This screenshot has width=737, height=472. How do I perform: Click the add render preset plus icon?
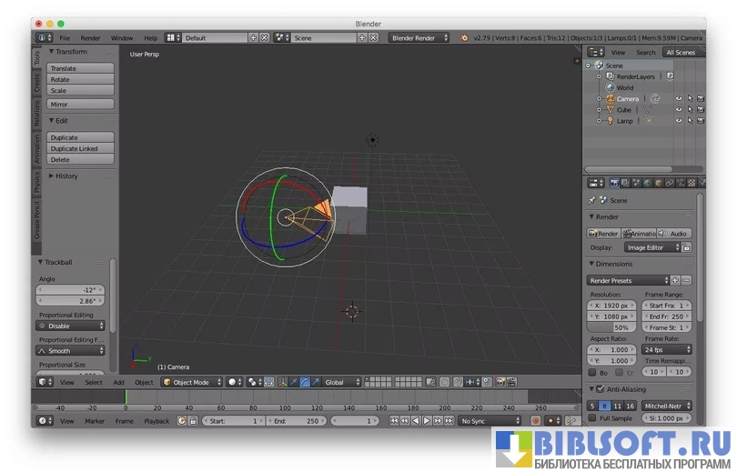pyautogui.click(x=675, y=280)
